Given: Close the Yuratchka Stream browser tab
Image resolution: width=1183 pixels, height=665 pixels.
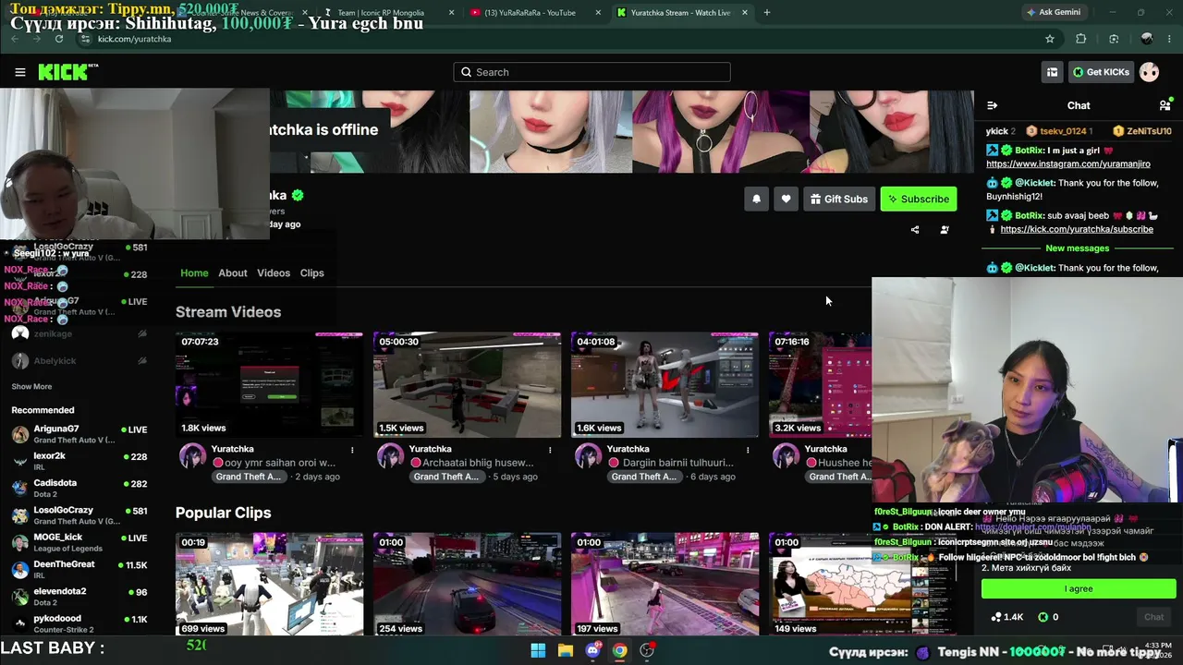Looking at the screenshot, I should pyautogui.click(x=745, y=13).
